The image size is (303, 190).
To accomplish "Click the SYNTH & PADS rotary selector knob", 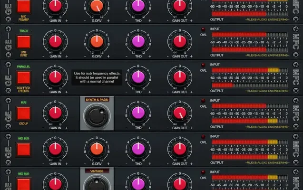I will [97, 115].
